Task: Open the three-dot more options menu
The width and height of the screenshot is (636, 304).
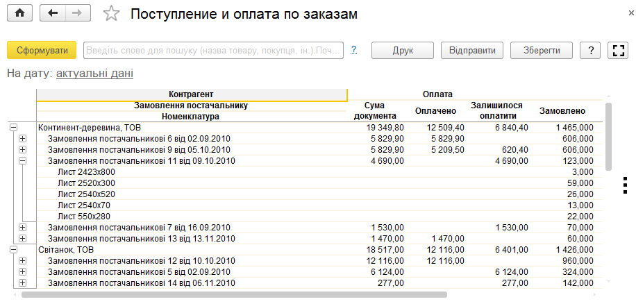Action: click(x=625, y=185)
